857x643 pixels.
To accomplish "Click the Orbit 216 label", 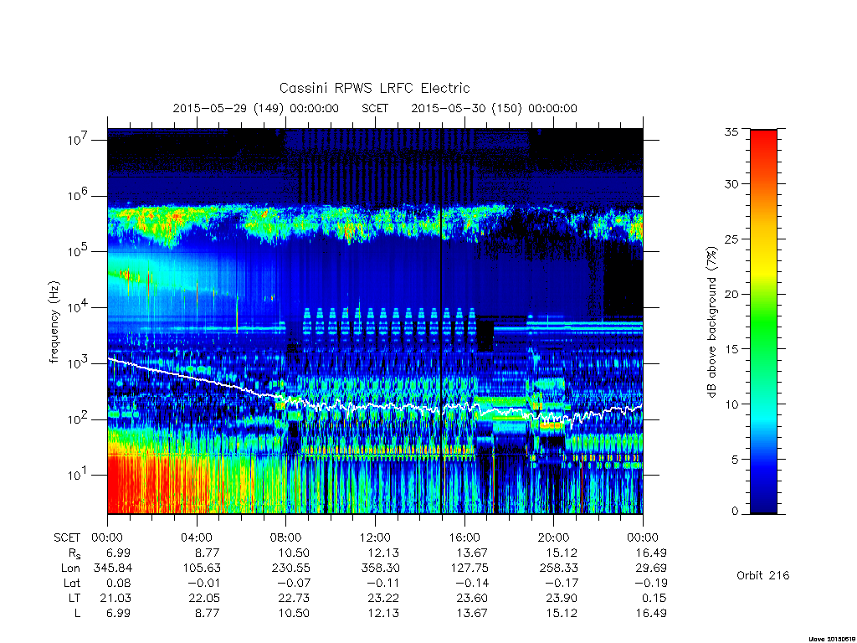I will pyautogui.click(x=763, y=575).
